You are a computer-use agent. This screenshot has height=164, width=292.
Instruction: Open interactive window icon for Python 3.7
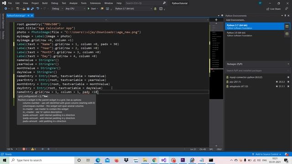click(287, 26)
